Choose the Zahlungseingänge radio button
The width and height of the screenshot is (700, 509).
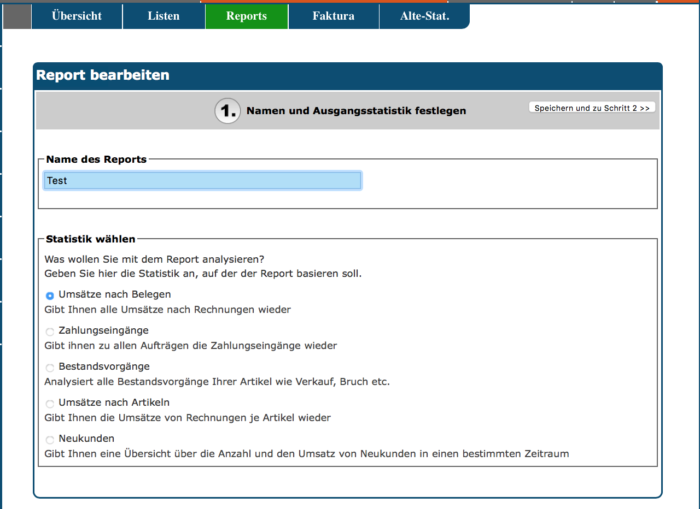(x=50, y=332)
